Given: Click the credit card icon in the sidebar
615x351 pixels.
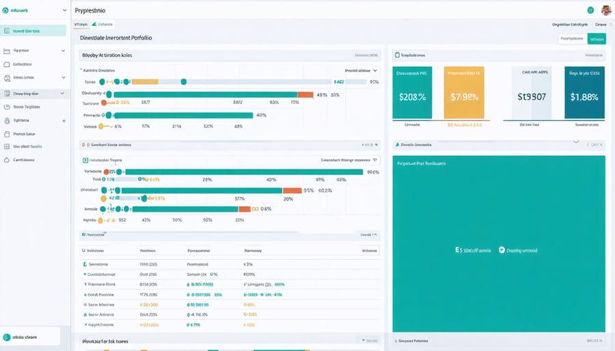Looking at the screenshot, I should click(7, 51).
